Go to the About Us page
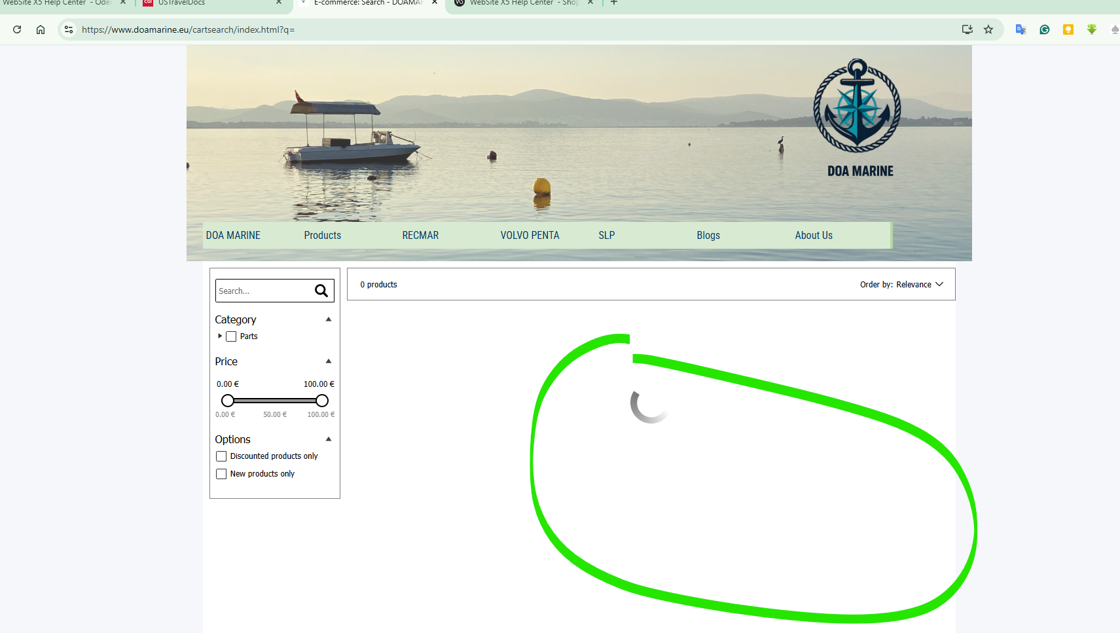Image resolution: width=1120 pixels, height=633 pixels. click(814, 236)
